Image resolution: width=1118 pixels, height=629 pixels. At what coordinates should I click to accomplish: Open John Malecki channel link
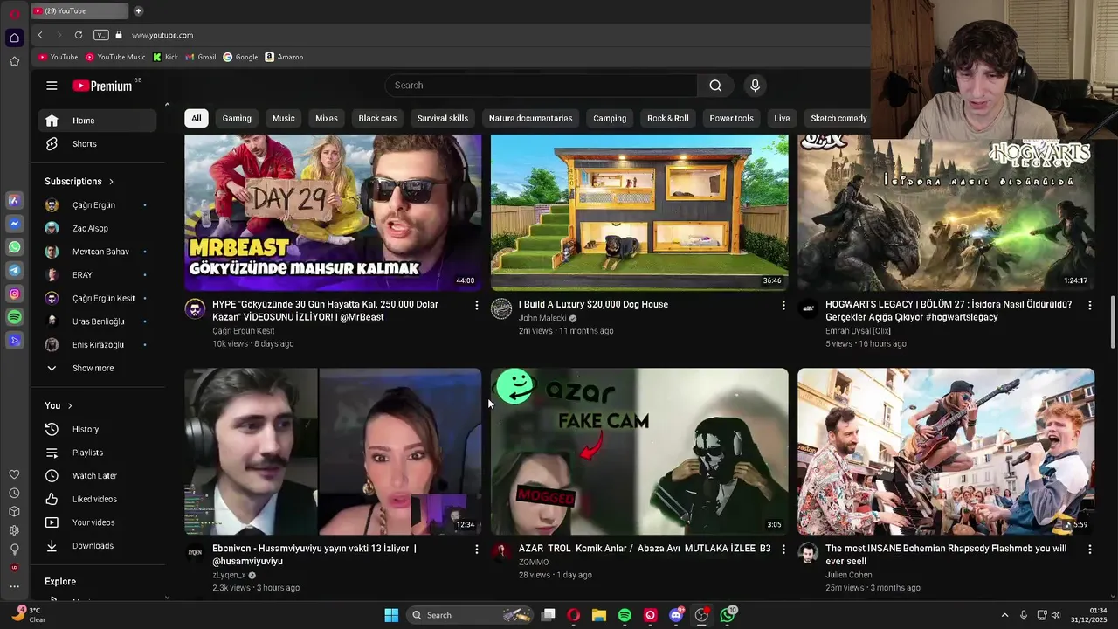coord(542,318)
